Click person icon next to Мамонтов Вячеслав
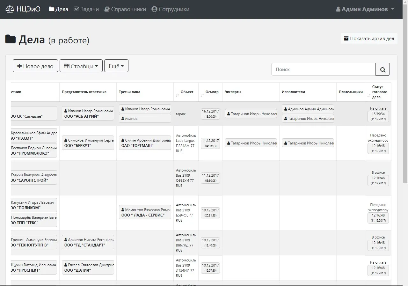The width and height of the screenshot is (408, 286). [123, 210]
